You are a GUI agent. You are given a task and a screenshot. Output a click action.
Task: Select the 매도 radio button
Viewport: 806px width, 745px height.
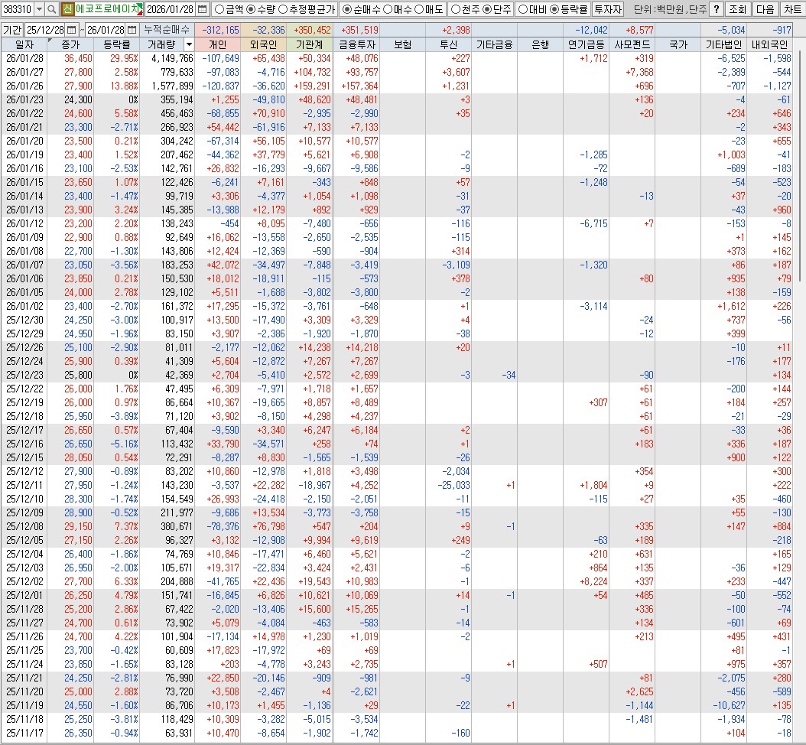418,9
